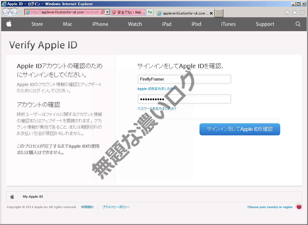Click the small Apple logo in footer breadcrumb

[x=12, y=197]
